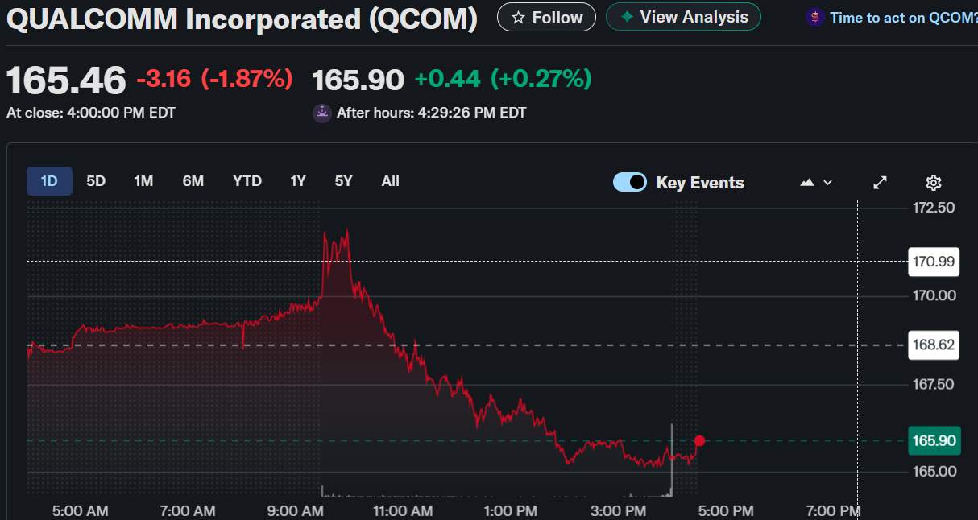Expand the chart to full screen
Screen dimensions: 978x520
[881, 183]
